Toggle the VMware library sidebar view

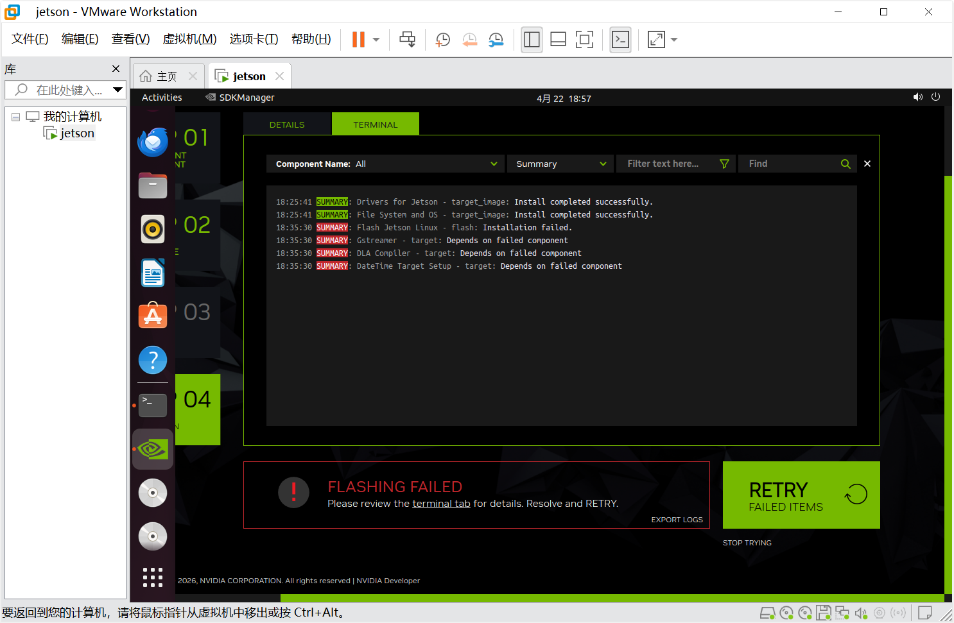click(x=532, y=40)
